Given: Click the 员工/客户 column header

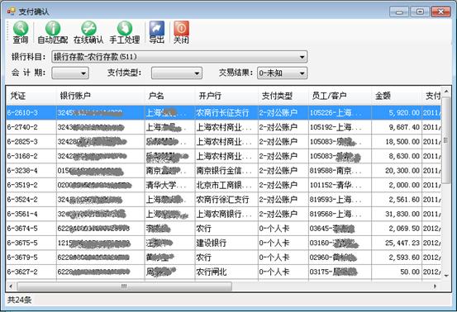Looking at the screenshot, I should (340, 96).
